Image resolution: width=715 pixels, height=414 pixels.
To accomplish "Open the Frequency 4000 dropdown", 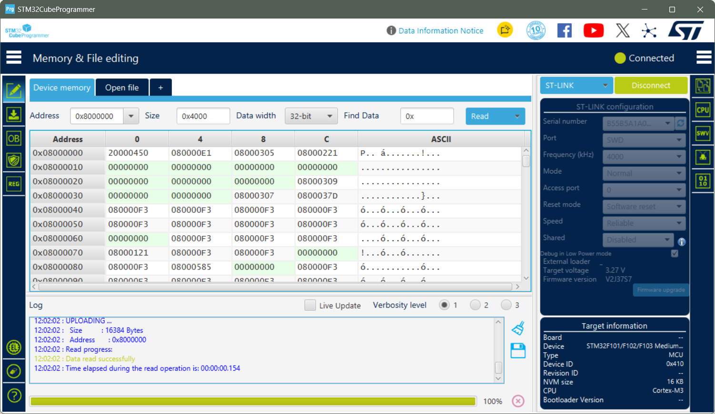I will 644,156.
